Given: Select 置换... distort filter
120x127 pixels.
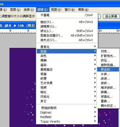Looking at the screenshot, I should 108,101.
